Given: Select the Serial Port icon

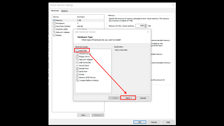Looking at the screenshot, I should (77, 71).
